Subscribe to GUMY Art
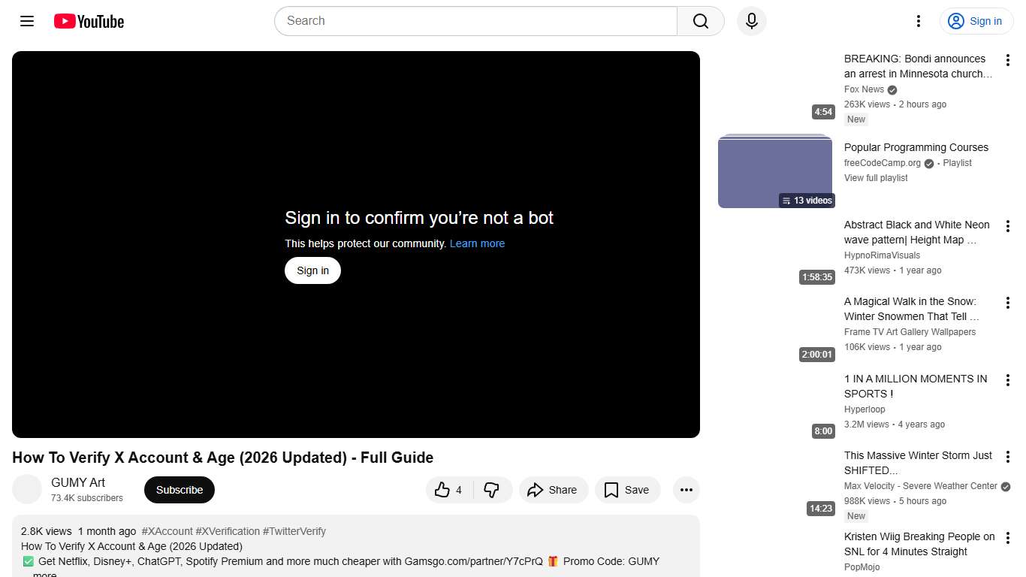 pyautogui.click(x=179, y=489)
